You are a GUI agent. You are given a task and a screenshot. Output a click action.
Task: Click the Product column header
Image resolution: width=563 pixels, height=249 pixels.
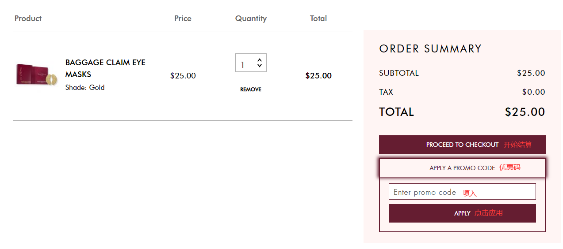[28, 19]
